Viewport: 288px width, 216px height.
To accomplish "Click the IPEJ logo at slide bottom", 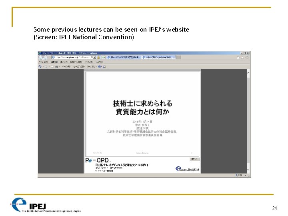I will click(x=46, y=205).
